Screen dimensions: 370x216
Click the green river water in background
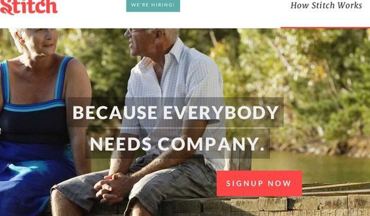click(x=308, y=167)
